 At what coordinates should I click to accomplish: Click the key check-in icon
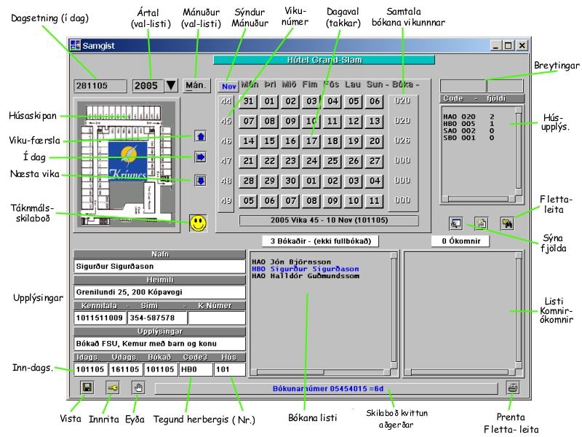tap(113, 388)
